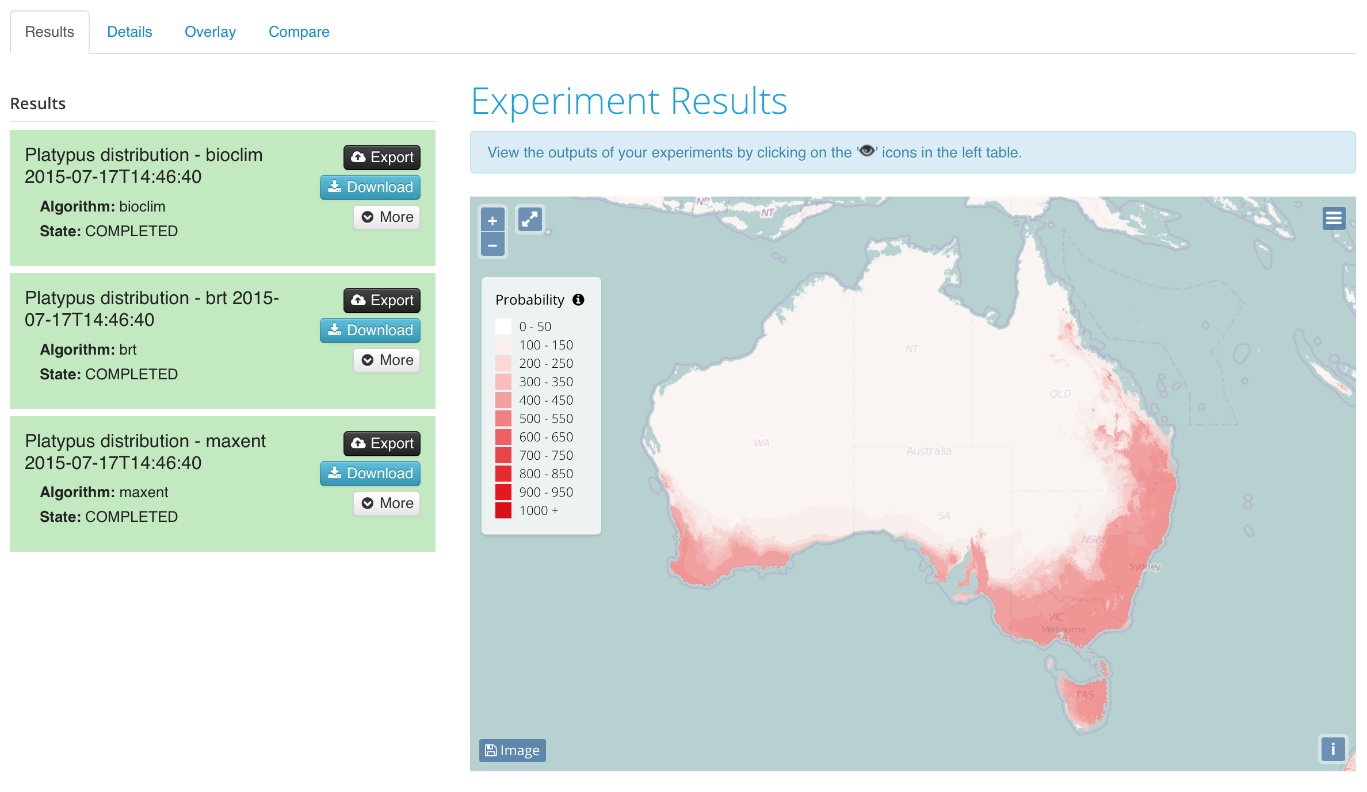Screen dimensions: 1367x792
Task: Download the maxent experiment result
Action: [x=370, y=473]
